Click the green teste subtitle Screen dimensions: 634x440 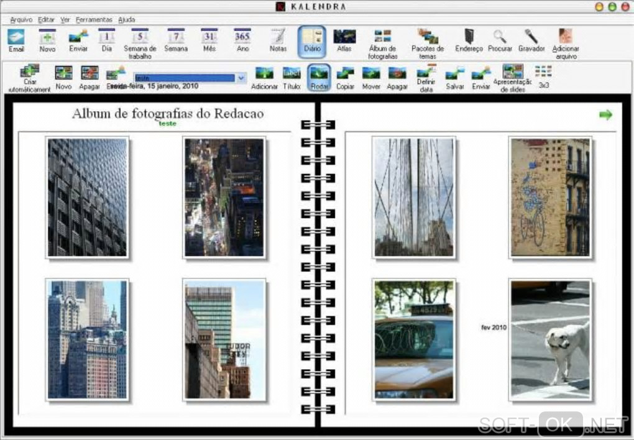(x=167, y=124)
